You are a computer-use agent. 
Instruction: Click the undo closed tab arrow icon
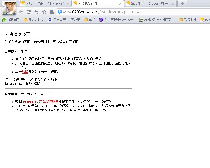[37, 12]
